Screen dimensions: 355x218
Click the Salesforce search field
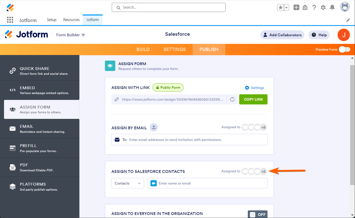(x=169, y=7)
